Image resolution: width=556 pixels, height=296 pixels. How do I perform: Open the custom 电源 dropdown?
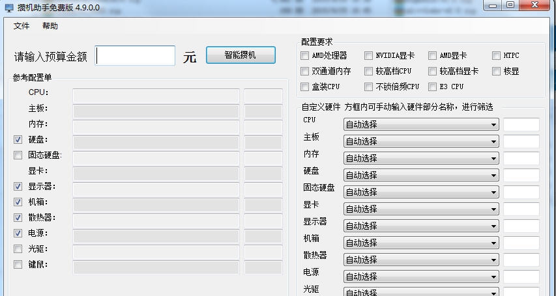421,276
